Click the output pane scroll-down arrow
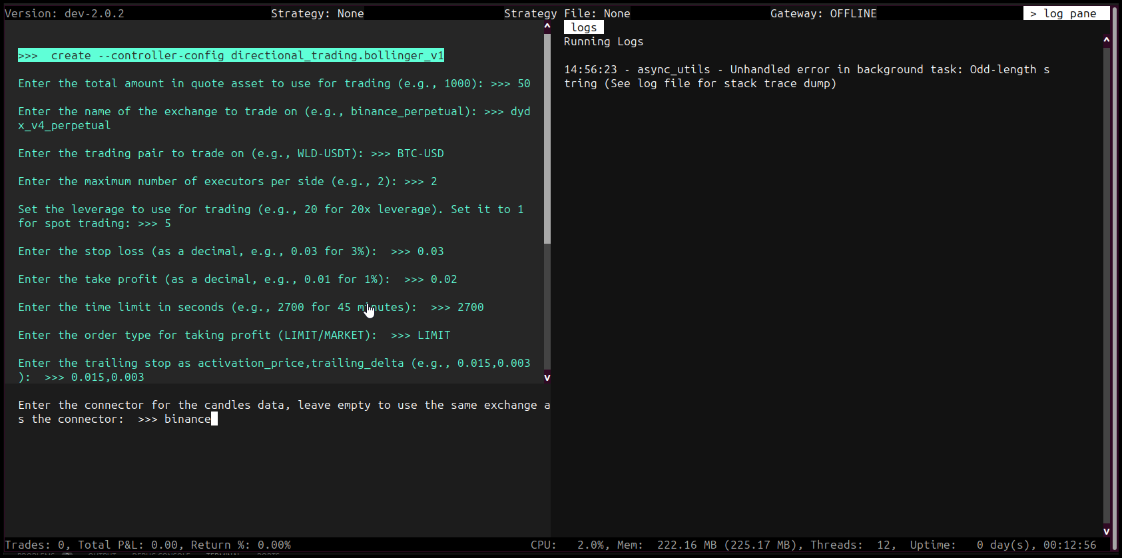1122x558 pixels. click(547, 378)
